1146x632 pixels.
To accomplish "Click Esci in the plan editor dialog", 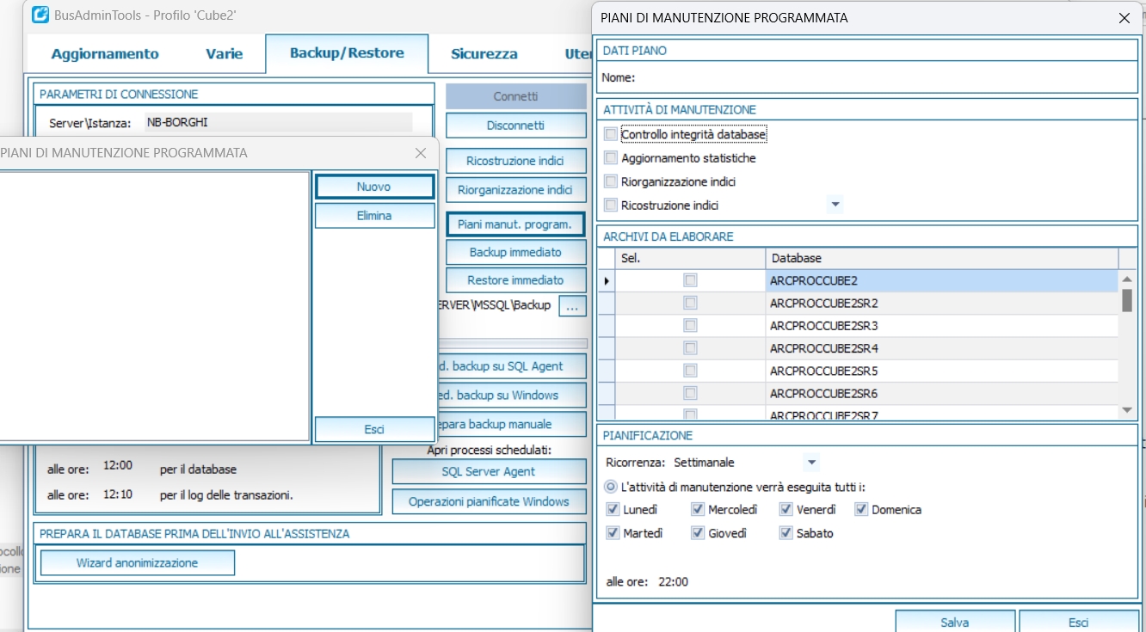I will pos(1079,622).
